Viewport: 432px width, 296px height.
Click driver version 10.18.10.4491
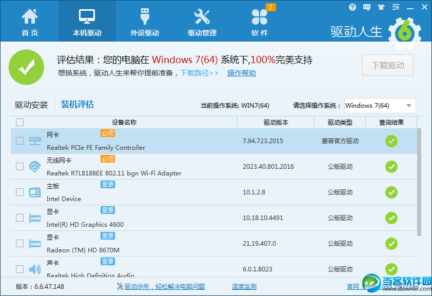(x=263, y=218)
